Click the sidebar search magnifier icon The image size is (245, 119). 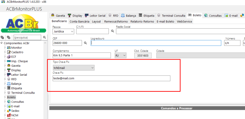tap(44, 37)
